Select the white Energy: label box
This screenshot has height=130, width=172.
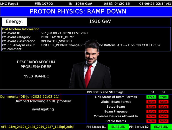point(14,22)
